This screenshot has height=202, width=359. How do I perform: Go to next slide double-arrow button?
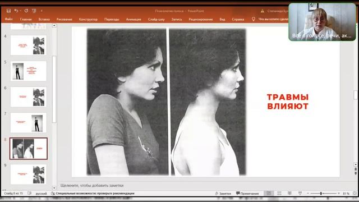(x=356, y=173)
